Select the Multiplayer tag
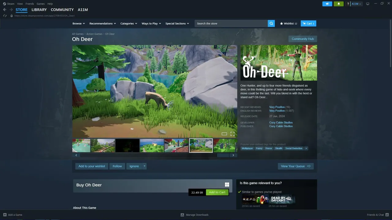 coord(247,148)
